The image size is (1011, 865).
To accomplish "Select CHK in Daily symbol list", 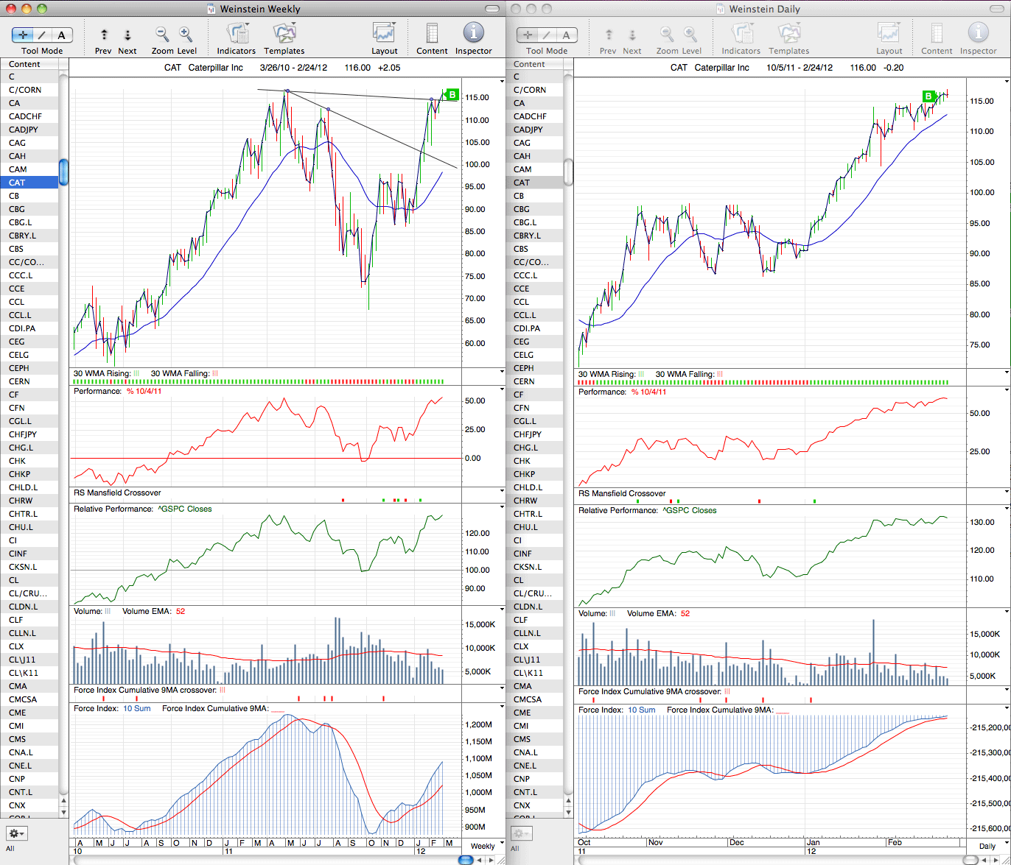I will (534, 461).
